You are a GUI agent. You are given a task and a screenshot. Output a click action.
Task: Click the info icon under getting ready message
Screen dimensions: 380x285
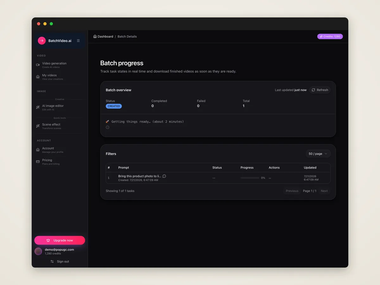click(x=107, y=127)
